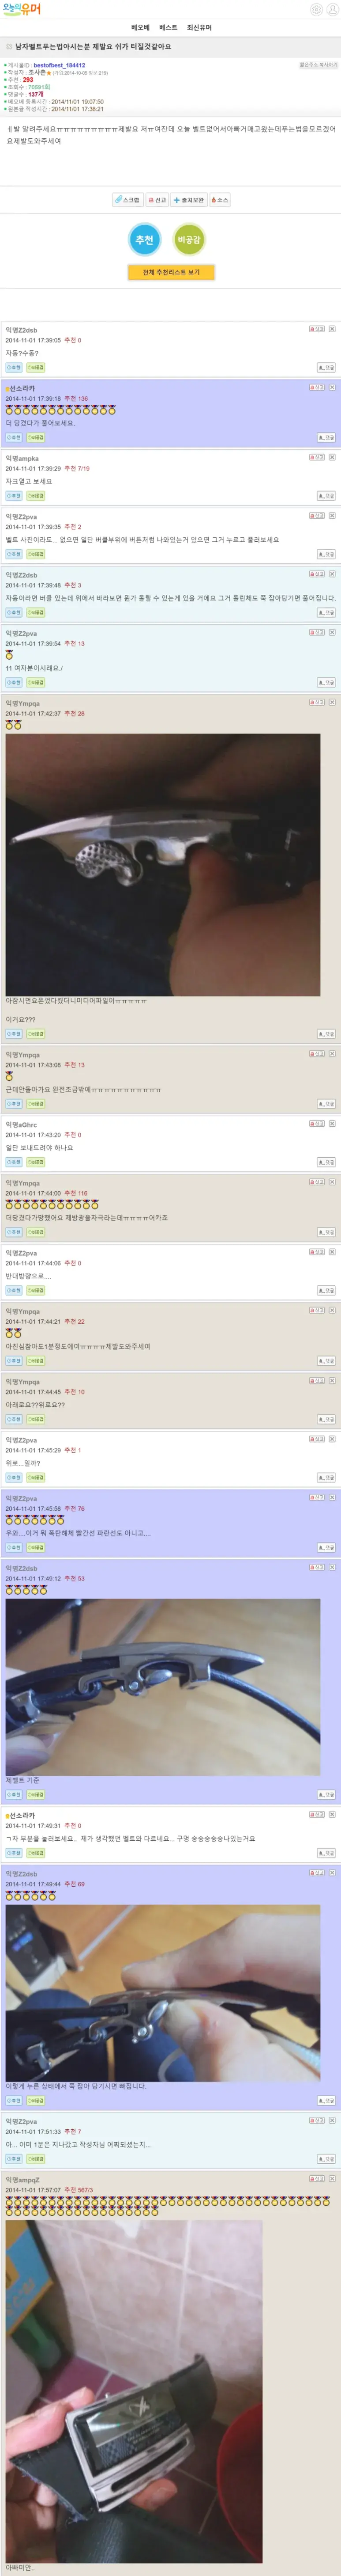Open the first belt buckle photo by 익명Ympqa

point(162,865)
